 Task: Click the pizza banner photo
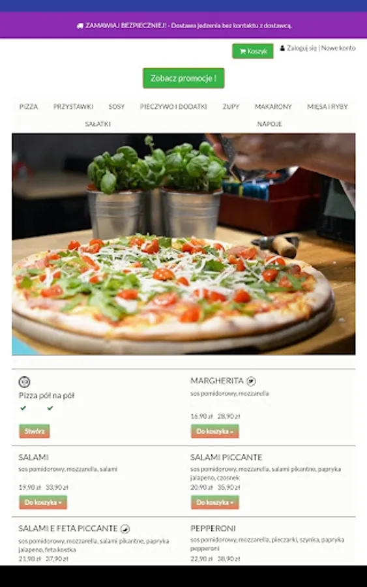(x=184, y=244)
